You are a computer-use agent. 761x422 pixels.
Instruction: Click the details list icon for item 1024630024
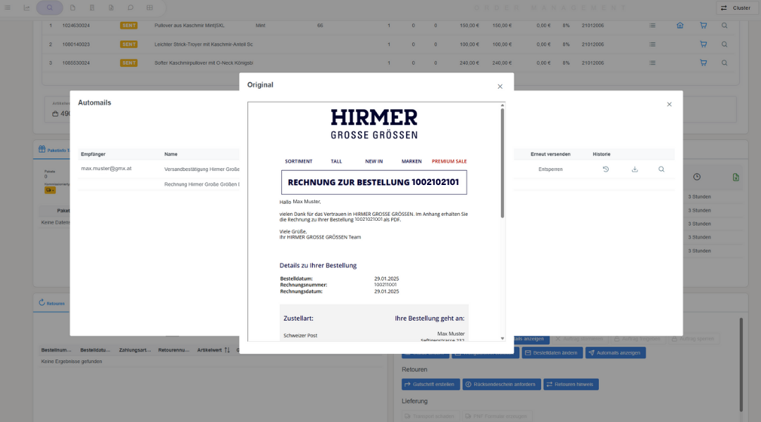coord(652,25)
